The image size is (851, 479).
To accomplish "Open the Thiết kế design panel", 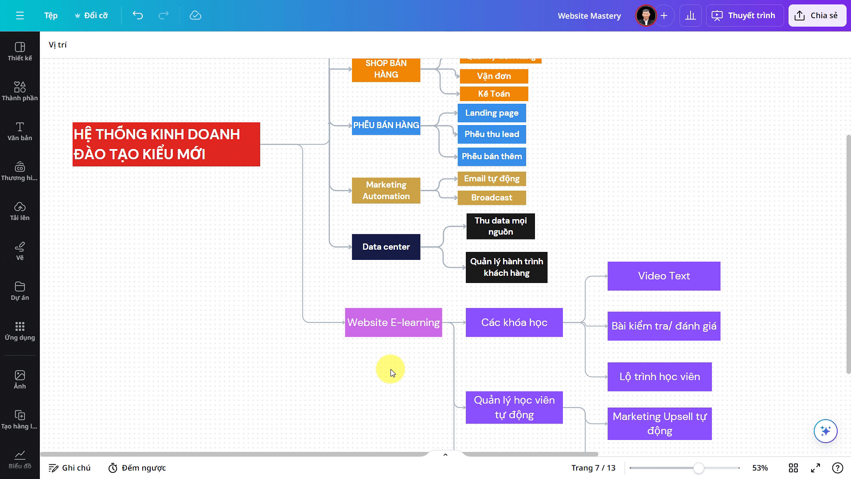I will (20, 51).
